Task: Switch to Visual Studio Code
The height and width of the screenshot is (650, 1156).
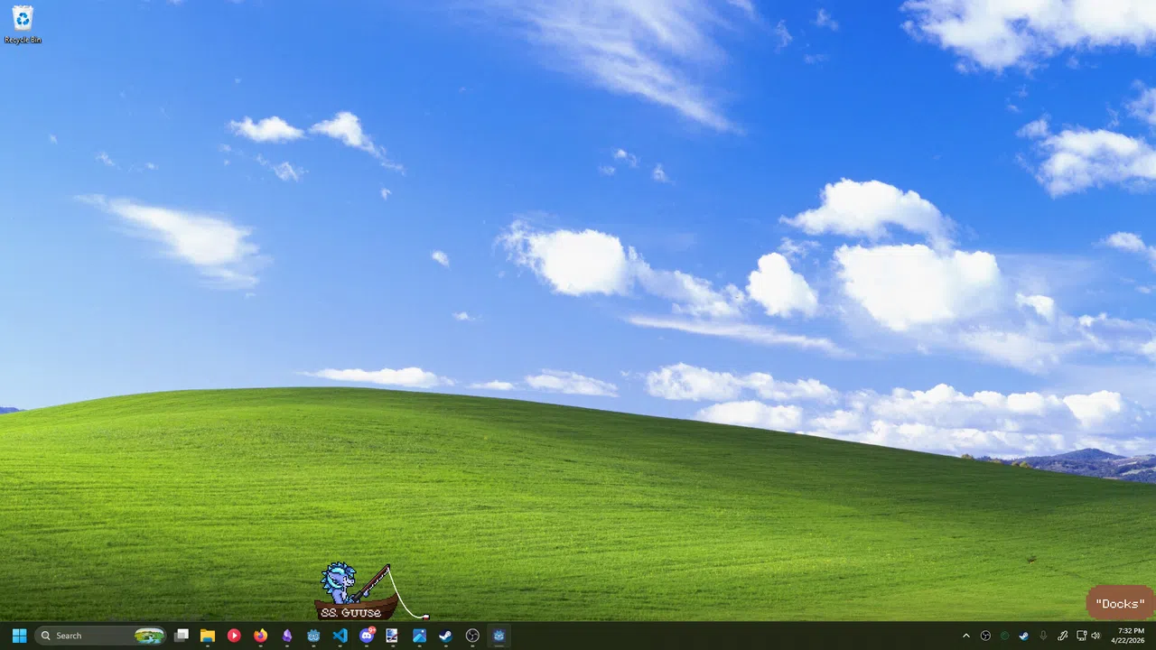Action: point(340,636)
